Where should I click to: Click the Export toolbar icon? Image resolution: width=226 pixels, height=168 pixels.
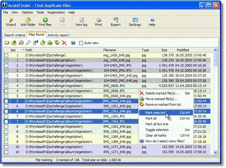pos(116,22)
